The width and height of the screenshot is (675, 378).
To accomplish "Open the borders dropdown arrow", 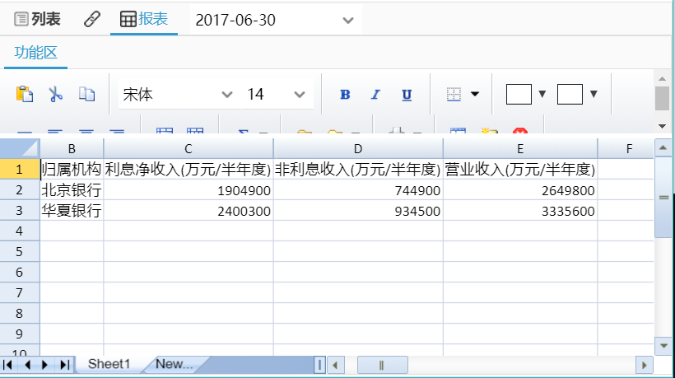I will pos(475,94).
